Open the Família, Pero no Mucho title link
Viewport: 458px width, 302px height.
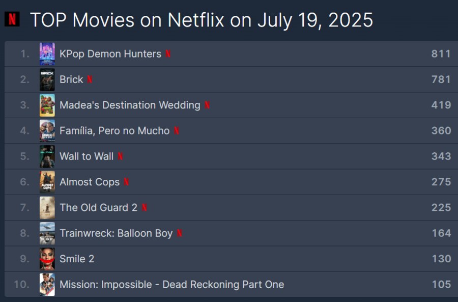114,131
